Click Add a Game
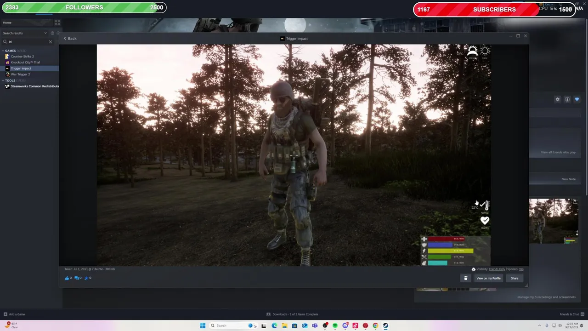The width and height of the screenshot is (588, 331). click(x=14, y=314)
